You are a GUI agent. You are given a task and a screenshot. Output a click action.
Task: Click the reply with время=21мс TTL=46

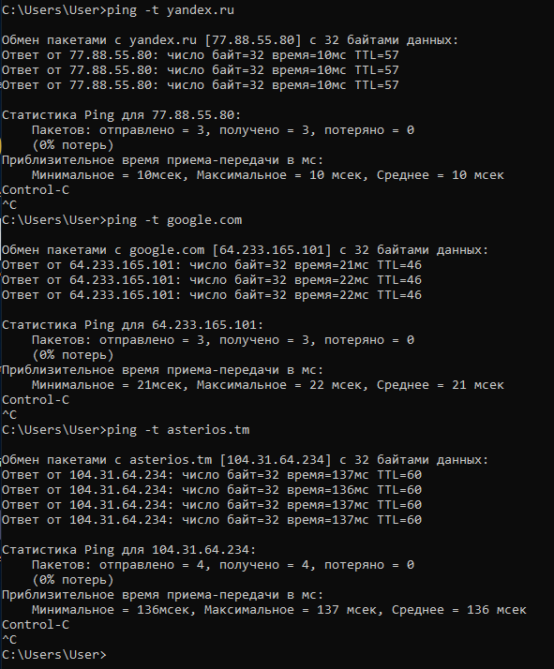tap(212, 265)
